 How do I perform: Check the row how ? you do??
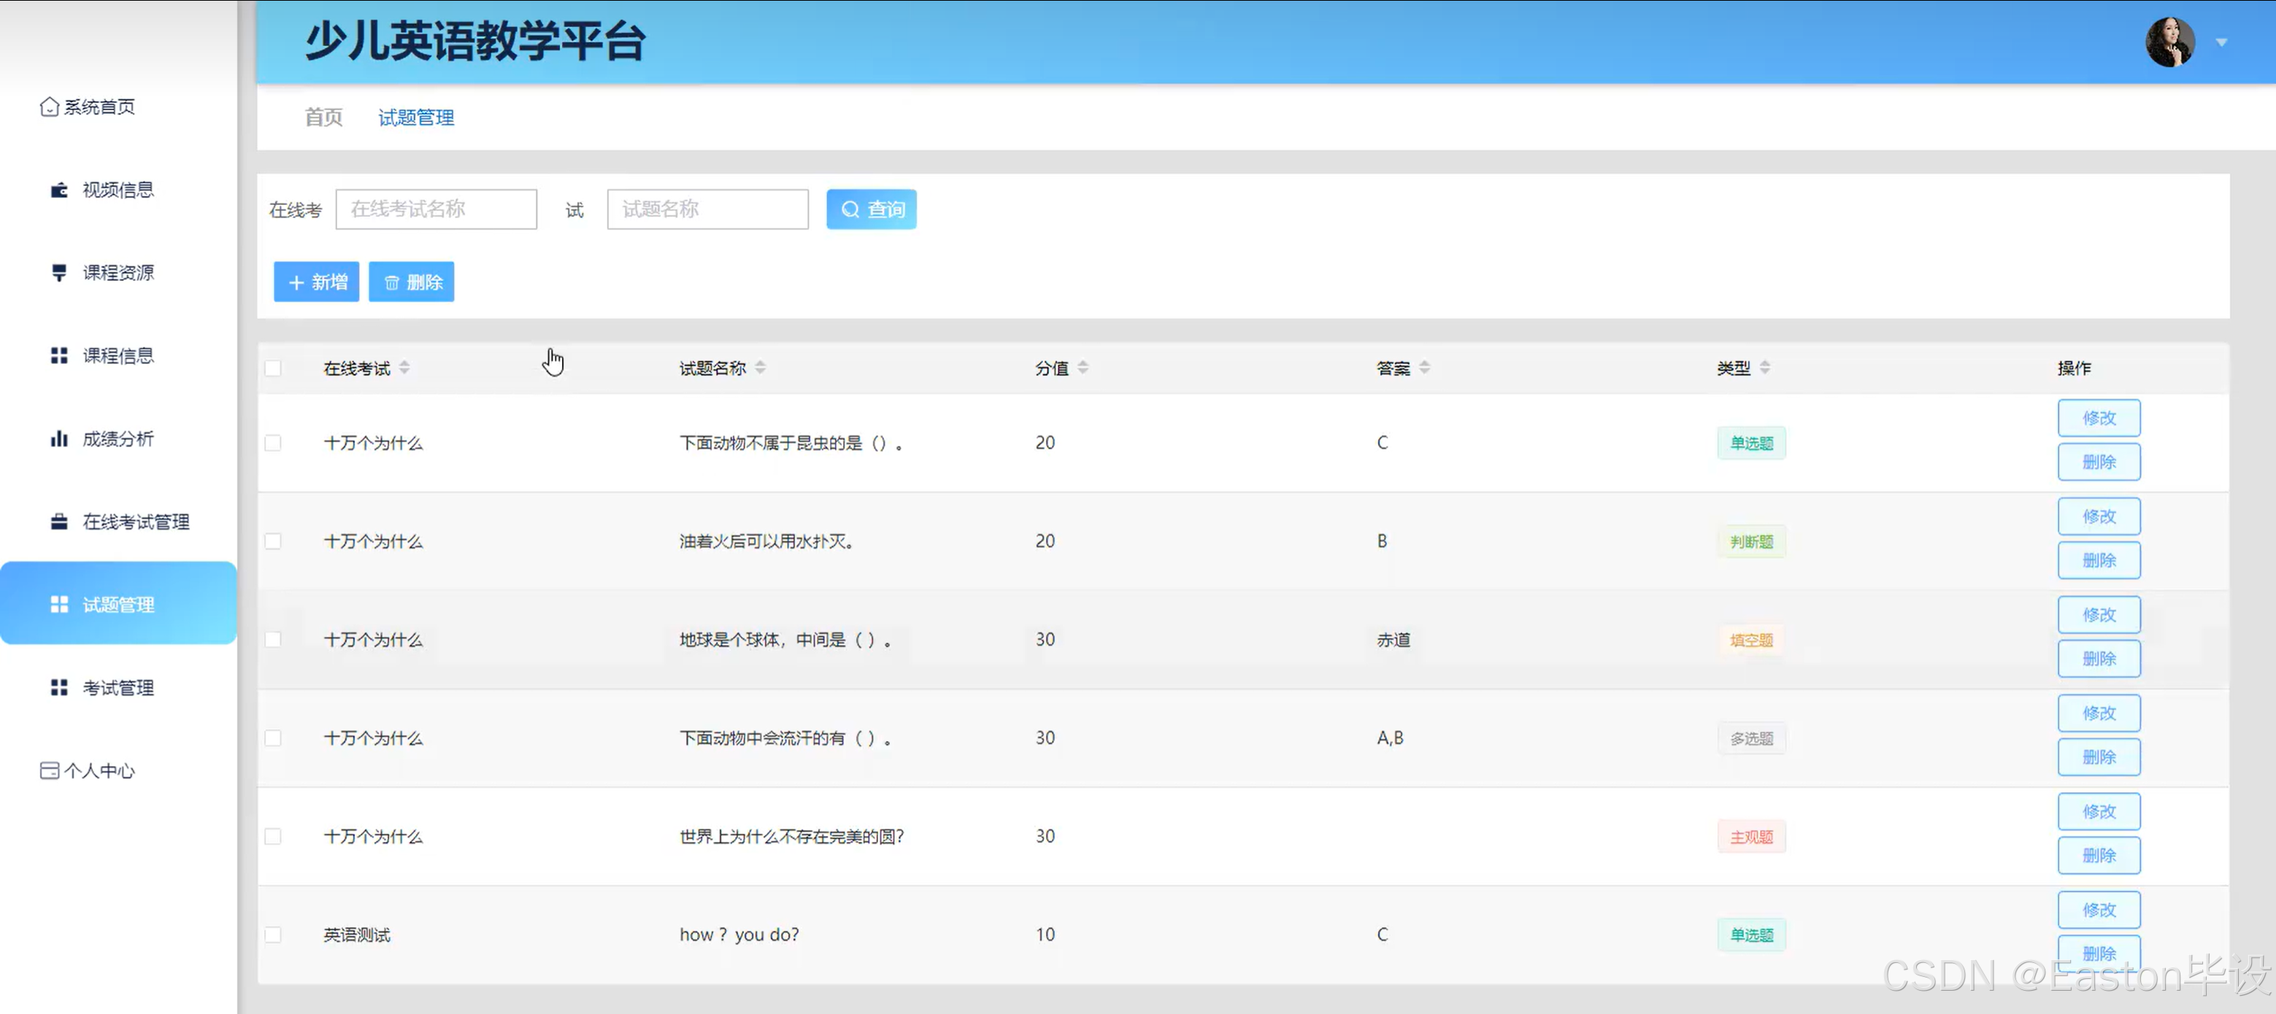(273, 934)
